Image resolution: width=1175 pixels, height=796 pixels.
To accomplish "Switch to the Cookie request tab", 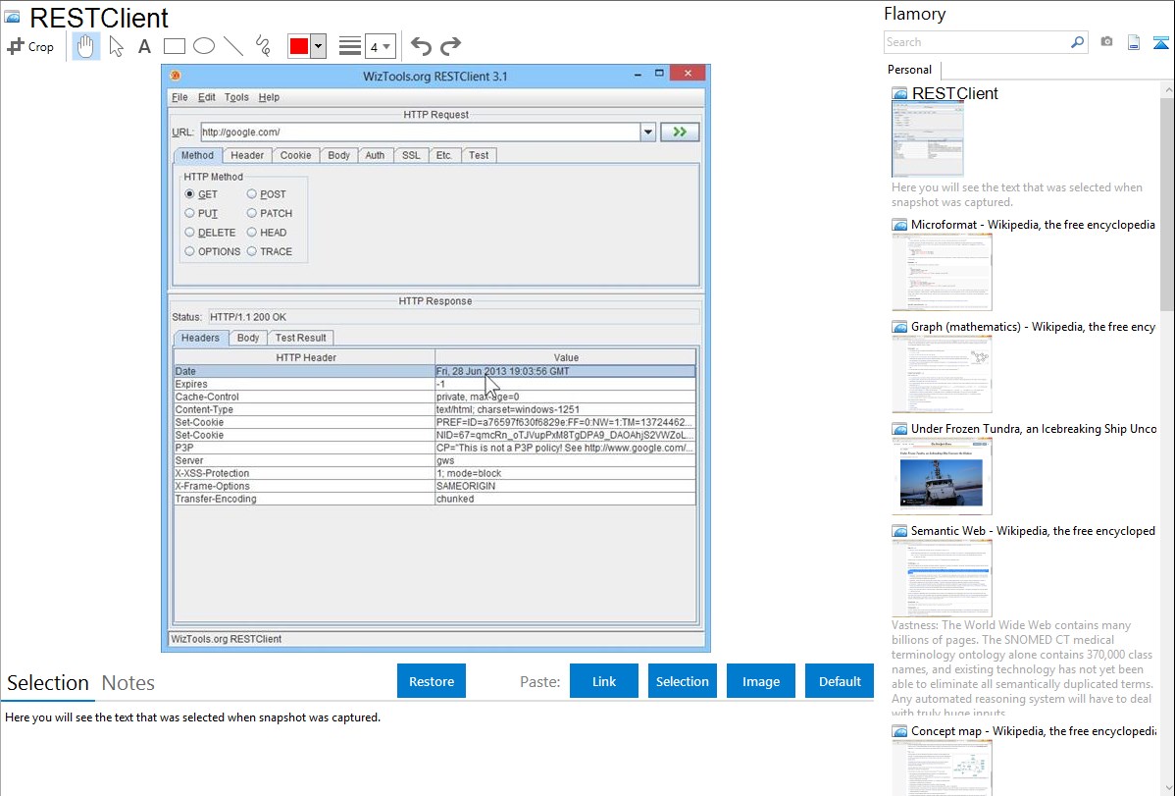I will click(296, 155).
